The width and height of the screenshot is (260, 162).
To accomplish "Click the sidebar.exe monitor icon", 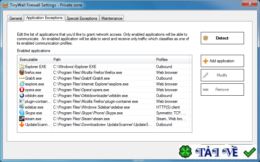I will (x=22, y=107).
